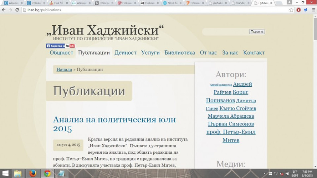Close the 'Над 50' tab

67,3
